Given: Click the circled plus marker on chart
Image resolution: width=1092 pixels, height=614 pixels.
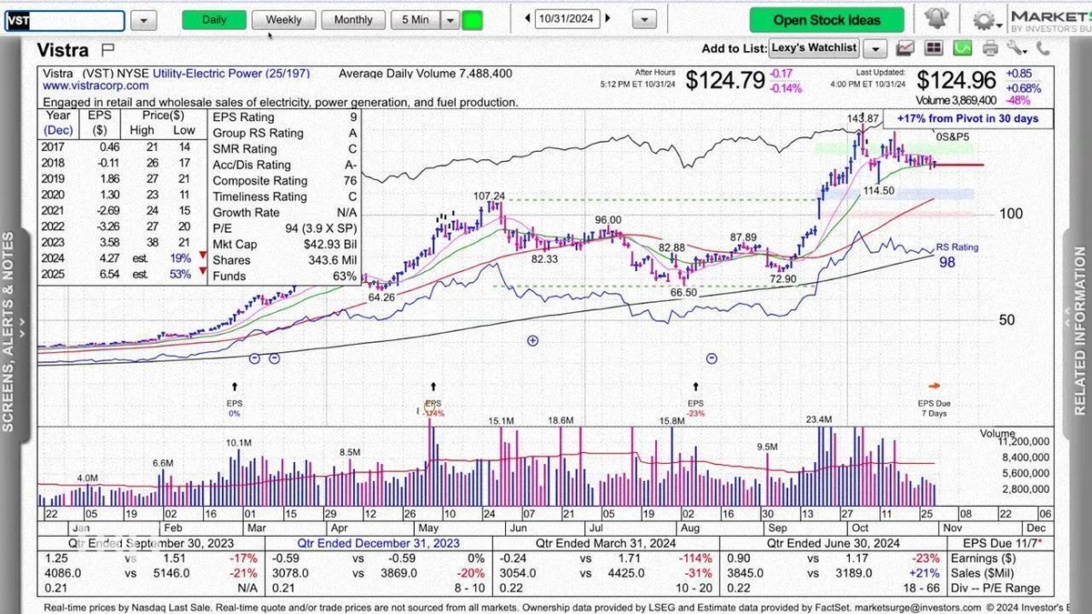Looking at the screenshot, I should click(533, 340).
